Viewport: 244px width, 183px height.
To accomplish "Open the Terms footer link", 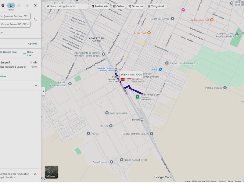I will pos(230,181).
